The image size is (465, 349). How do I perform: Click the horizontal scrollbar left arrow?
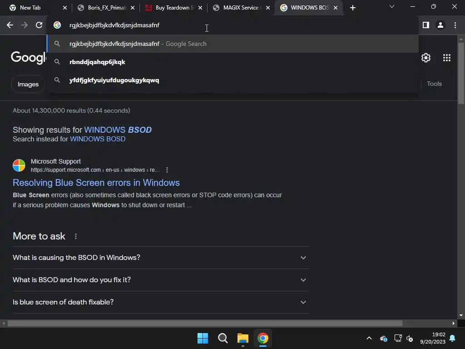[x=4, y=323]
